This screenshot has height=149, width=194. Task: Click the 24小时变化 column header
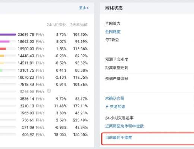(x=57, y=25)
